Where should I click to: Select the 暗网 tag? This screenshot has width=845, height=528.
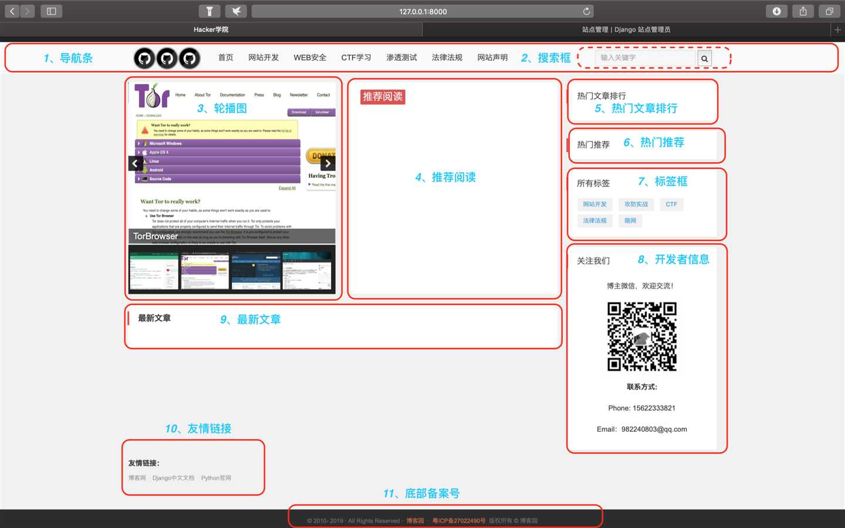[x=630, y=221]
